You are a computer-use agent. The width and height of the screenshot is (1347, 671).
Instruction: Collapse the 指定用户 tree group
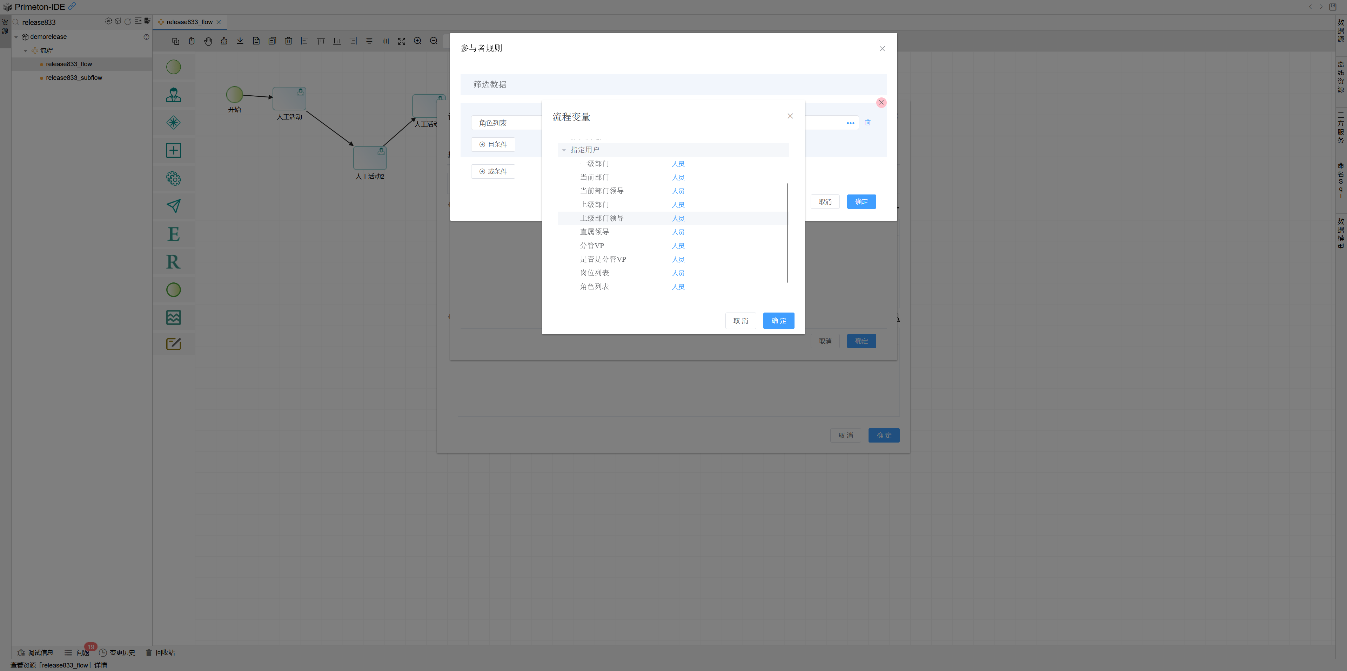coord(564,150)
